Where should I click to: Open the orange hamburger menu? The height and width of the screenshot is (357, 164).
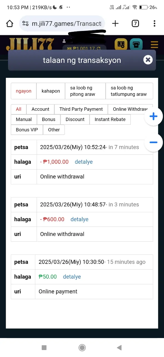tap(154, 45)
